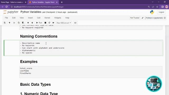The image size is (169, 95).
Task: Click the pencil edit mode icon
Action: click(143, 18)
